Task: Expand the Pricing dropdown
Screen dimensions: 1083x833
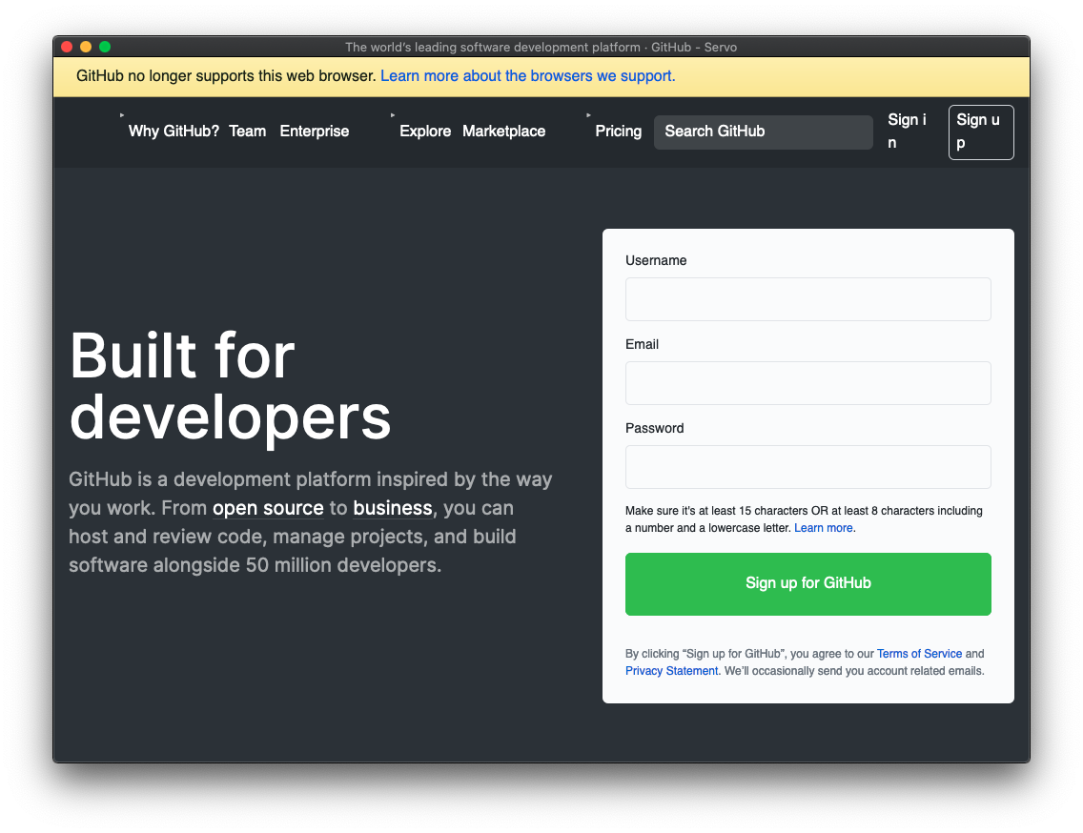Action: point(618,131)
